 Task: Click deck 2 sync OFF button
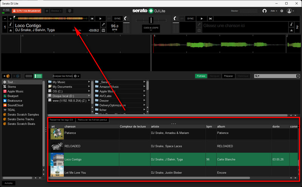[x=182, y=18]
